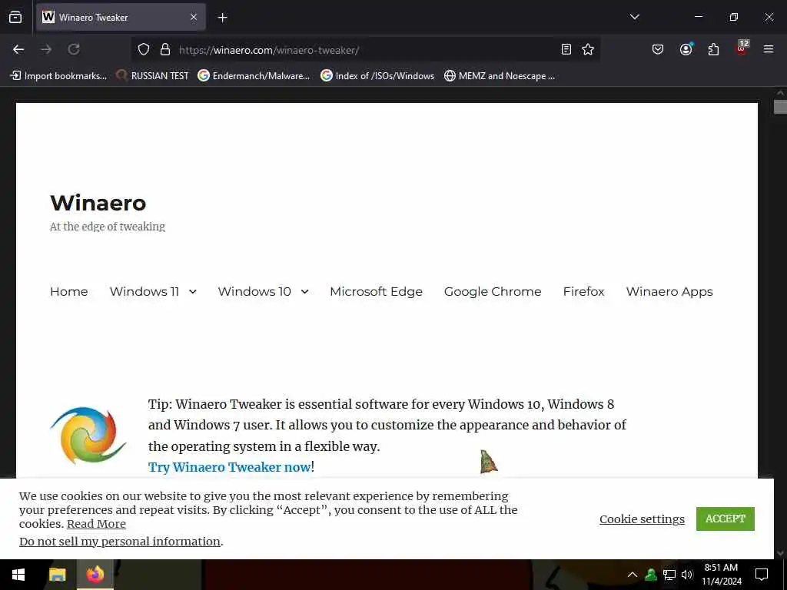Open the network tray icon
The width and height of the screenshot is (787, 590).
click(x=669, y=575)
